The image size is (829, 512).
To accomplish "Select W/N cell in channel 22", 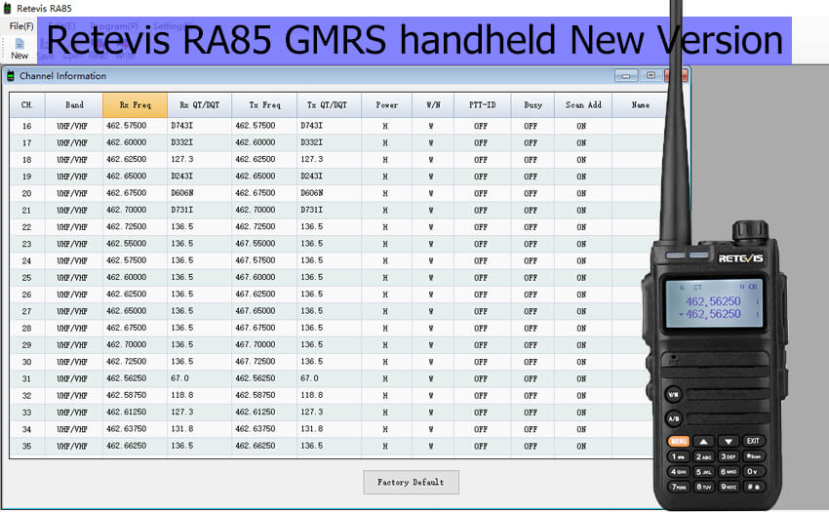I will point(433,227).
